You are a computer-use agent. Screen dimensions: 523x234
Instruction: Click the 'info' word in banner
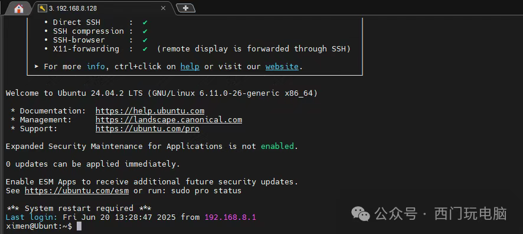[x=96, y=66]
